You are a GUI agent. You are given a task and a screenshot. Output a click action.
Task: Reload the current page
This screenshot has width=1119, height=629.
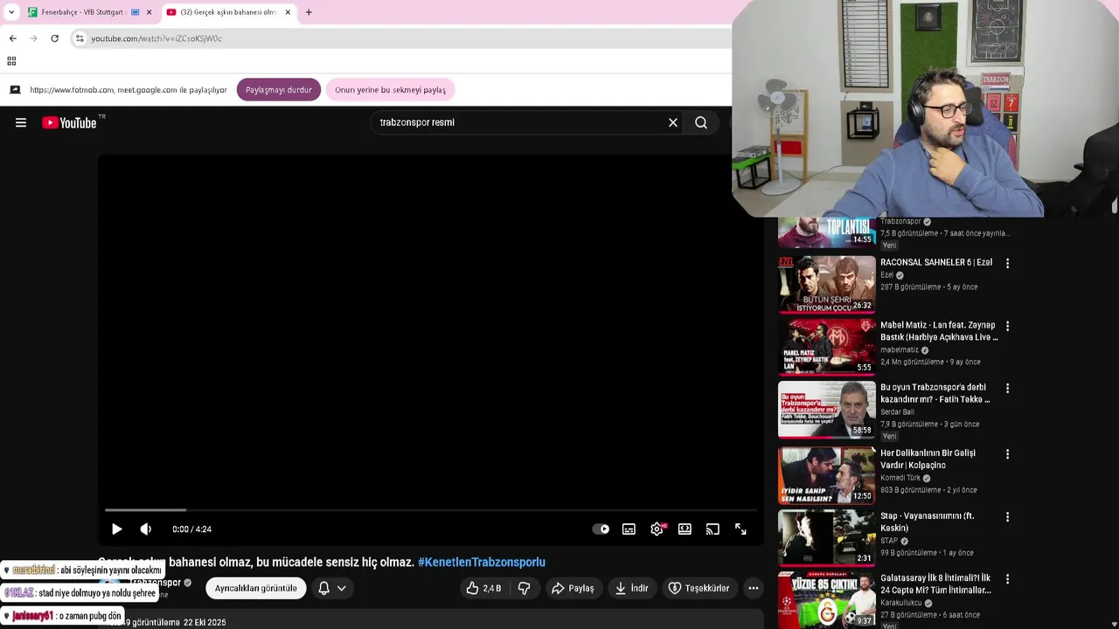click(x=54, y=38)
